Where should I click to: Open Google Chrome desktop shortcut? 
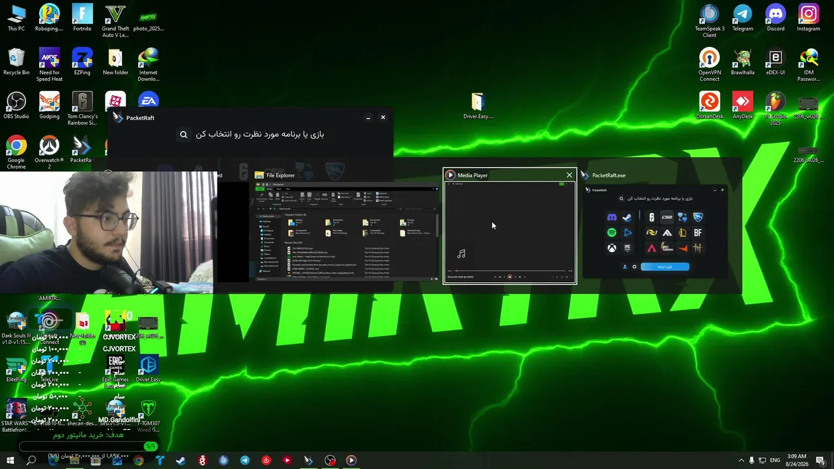click(x=16, y=153)
